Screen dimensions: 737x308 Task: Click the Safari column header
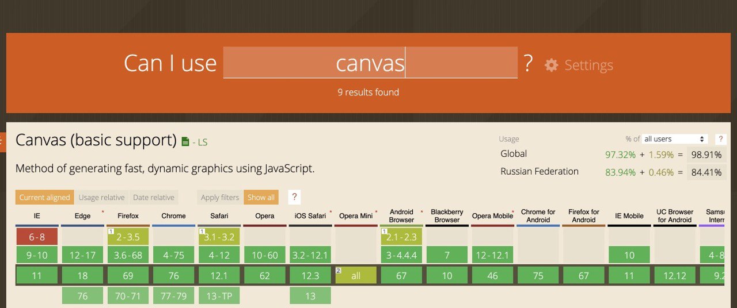pos(219,216)
